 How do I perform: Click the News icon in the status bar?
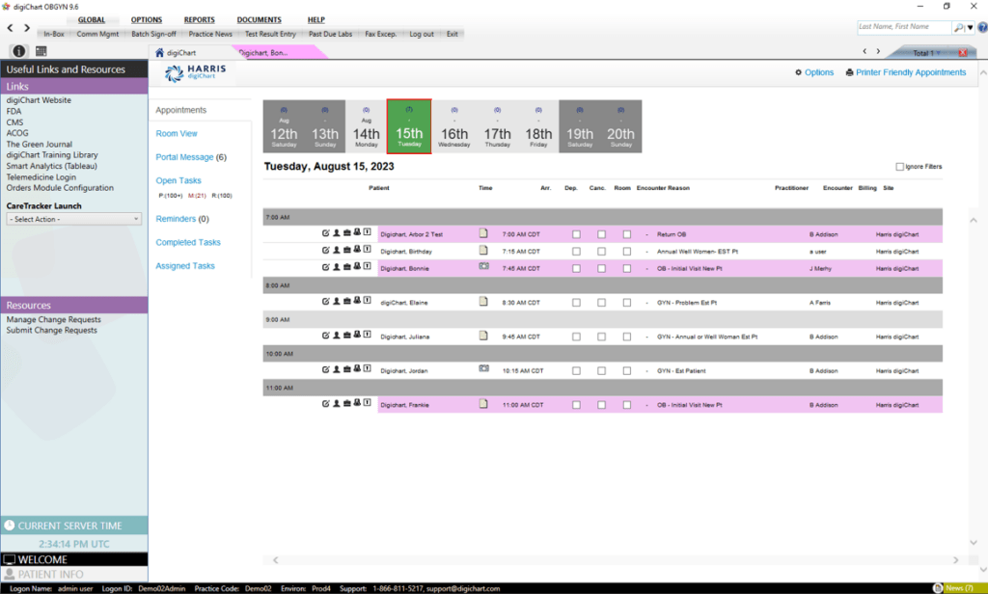tap(938, 588)
